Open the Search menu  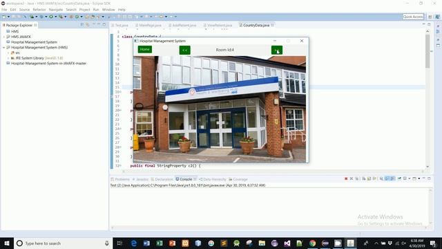point(71,10)
